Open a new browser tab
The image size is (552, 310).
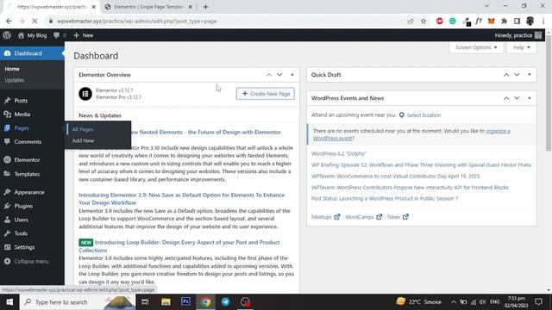[205, 7]
